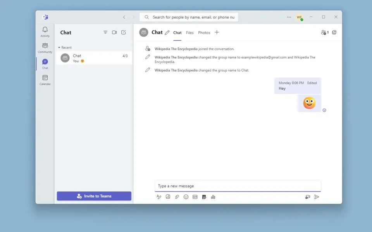Open the tasks checklist icon
Image resolution: width=372 pixels, height=232 pixels.
pyautogui.click(x=204, y=197)
